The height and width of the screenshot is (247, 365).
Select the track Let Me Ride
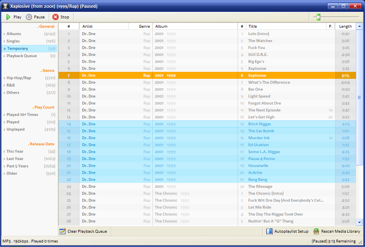pos(207,207)
